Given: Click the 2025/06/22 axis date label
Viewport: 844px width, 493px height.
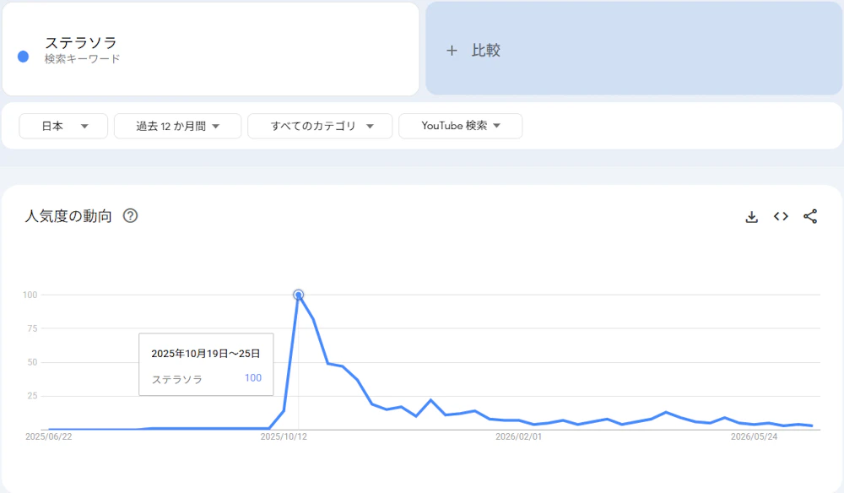Looking at the screenshot, I should pos(48,436).
